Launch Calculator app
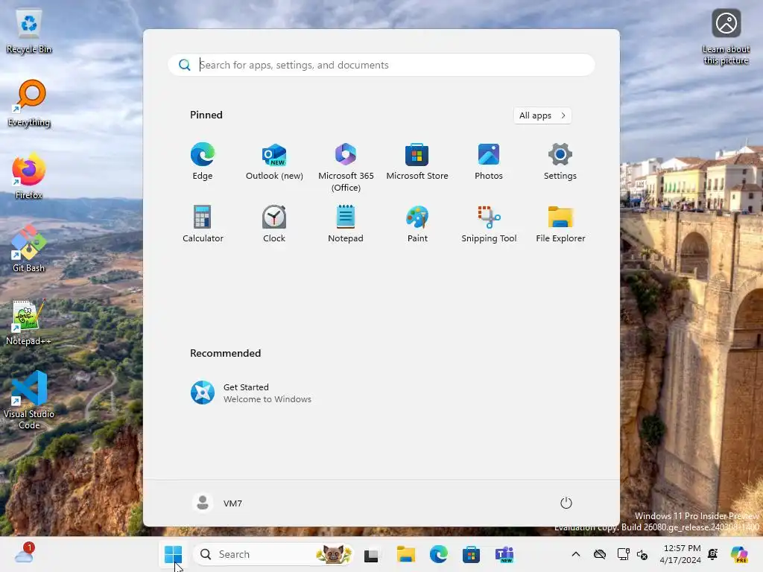 203,223
